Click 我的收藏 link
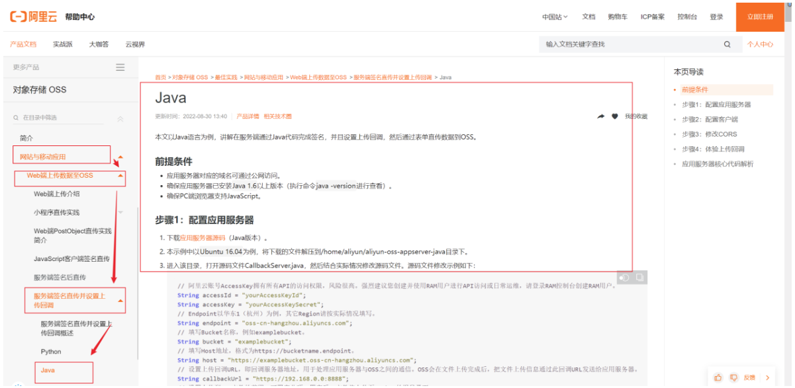 click(635, 116)
